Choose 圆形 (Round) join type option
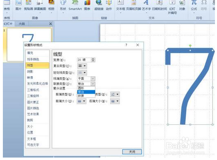 pos(86,88)
